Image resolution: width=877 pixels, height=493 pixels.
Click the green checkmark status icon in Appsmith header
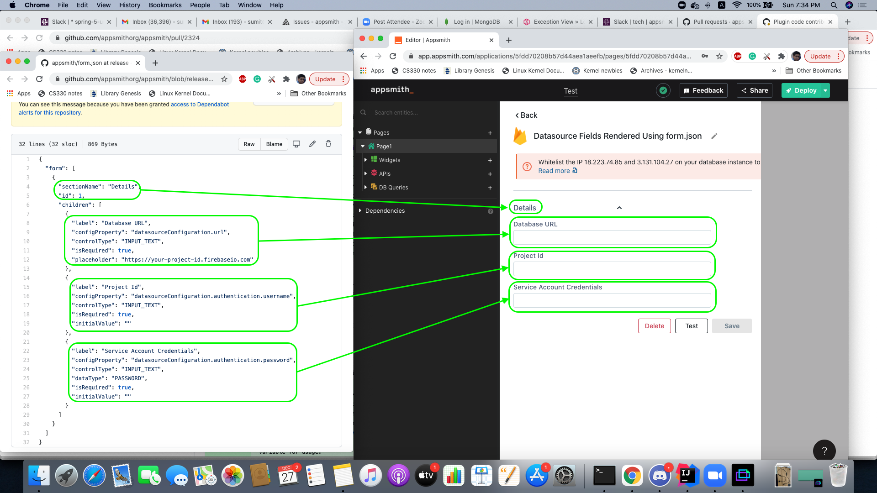coord(663,90)
